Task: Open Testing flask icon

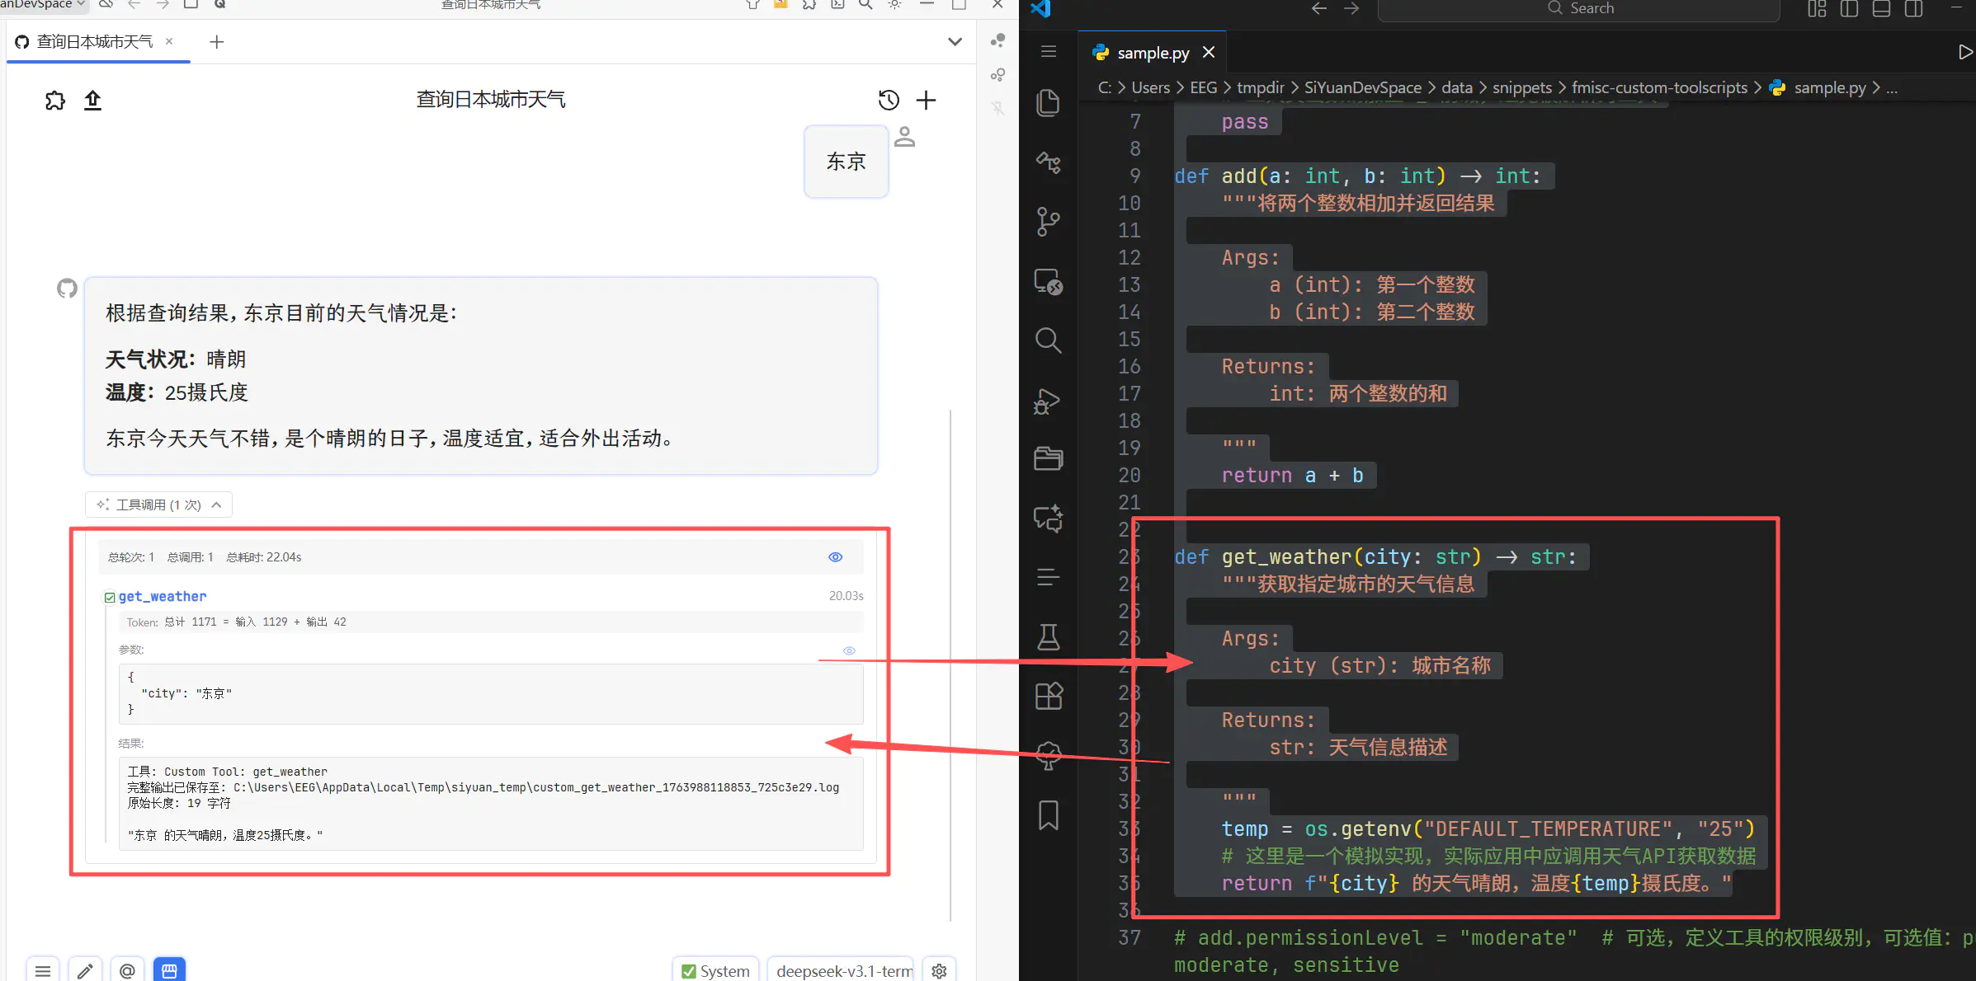Action: [1048, 636]
